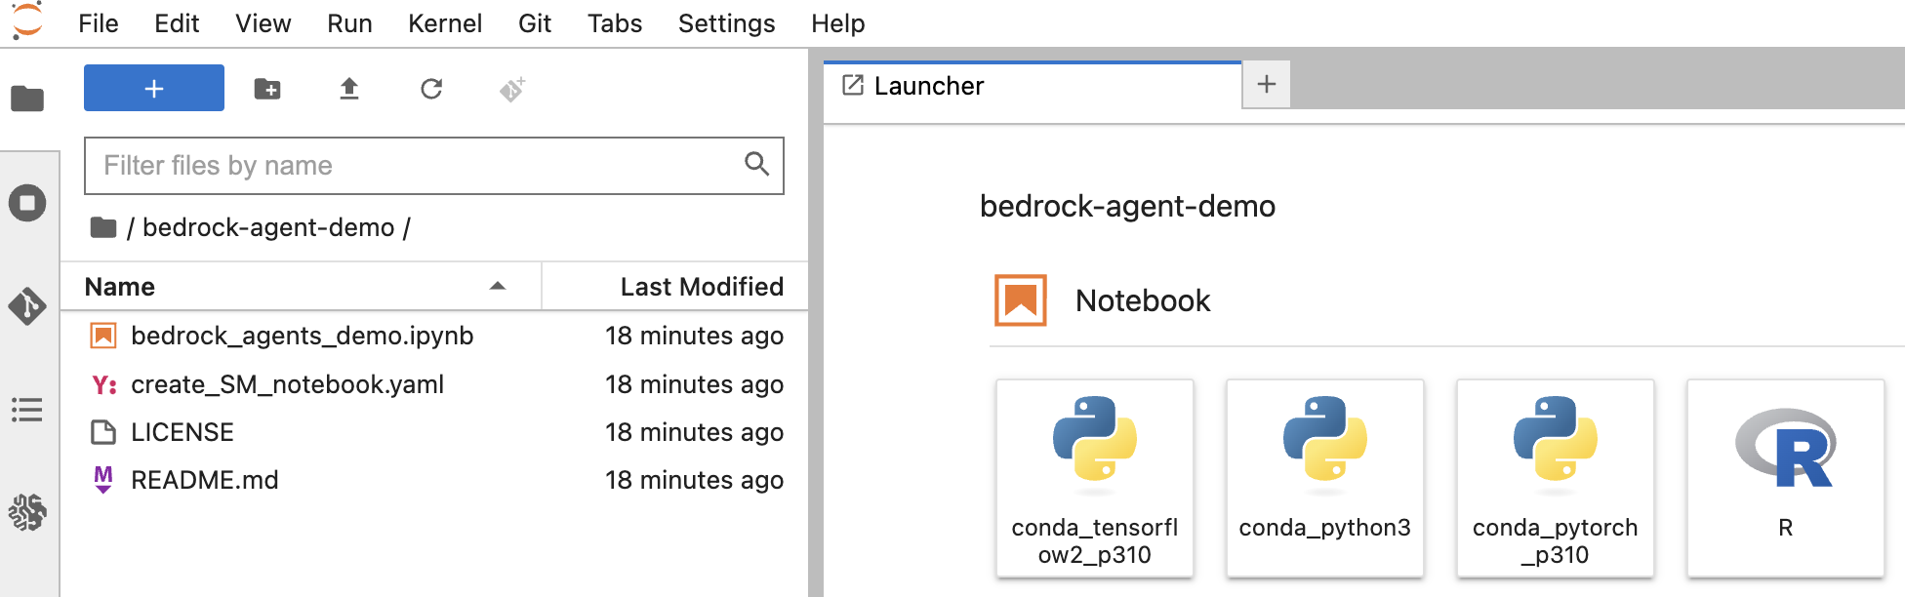The width and height of the screenshot is (1905, 597).
Task: Select create_SM_notebook.yaml file
Action: click(x=434, y=384)
